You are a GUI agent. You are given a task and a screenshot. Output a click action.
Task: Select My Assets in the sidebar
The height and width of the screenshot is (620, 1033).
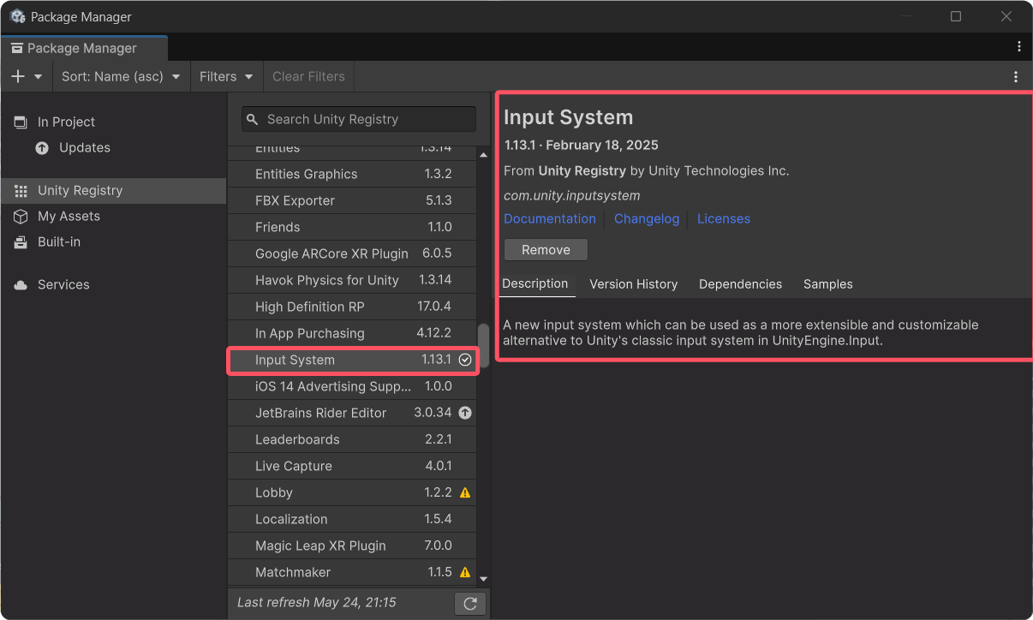tap(113, 216)
